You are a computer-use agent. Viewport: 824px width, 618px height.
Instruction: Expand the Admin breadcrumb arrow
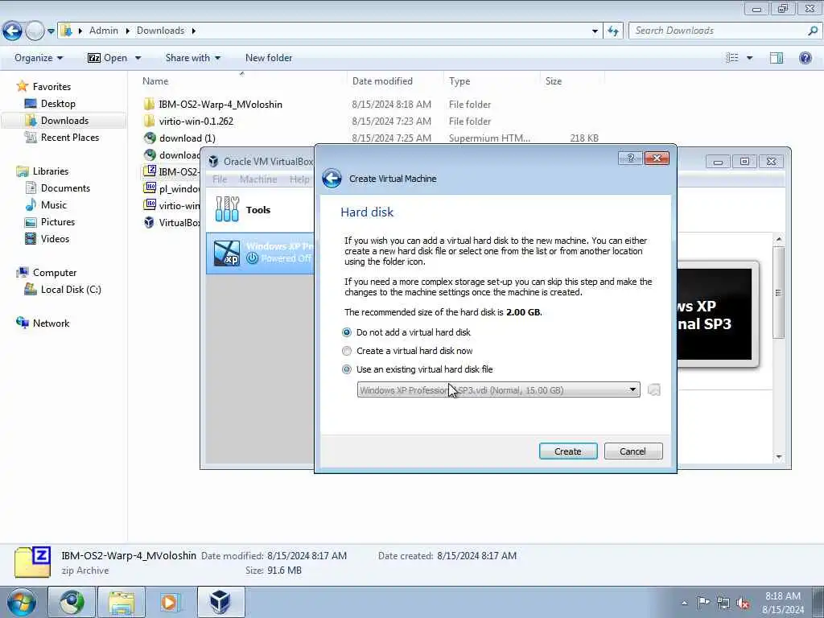tap(127, 31)
